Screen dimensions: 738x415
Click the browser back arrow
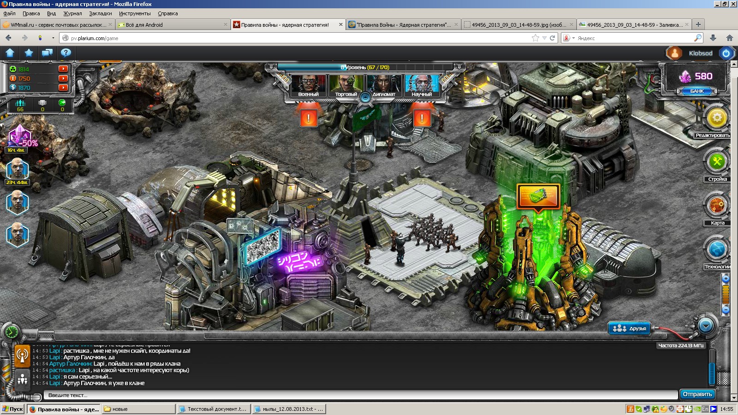[x=8, y=38]
